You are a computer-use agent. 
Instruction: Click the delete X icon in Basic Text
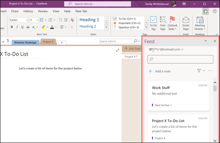click(72, 27)
